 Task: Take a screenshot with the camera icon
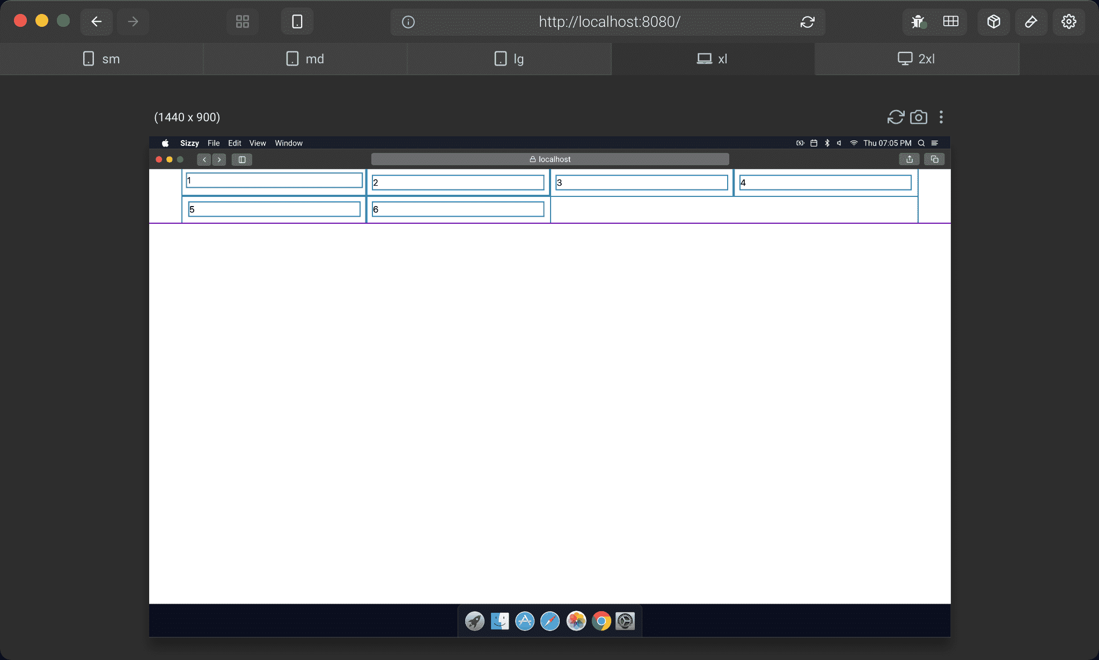point(919,117)
